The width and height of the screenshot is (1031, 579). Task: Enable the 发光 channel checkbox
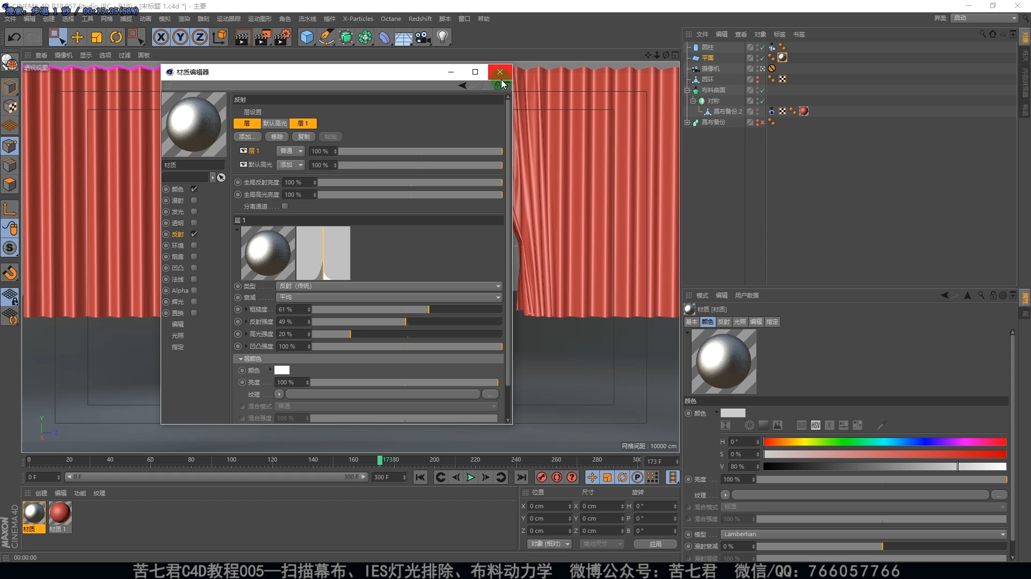tap(194, 212)
